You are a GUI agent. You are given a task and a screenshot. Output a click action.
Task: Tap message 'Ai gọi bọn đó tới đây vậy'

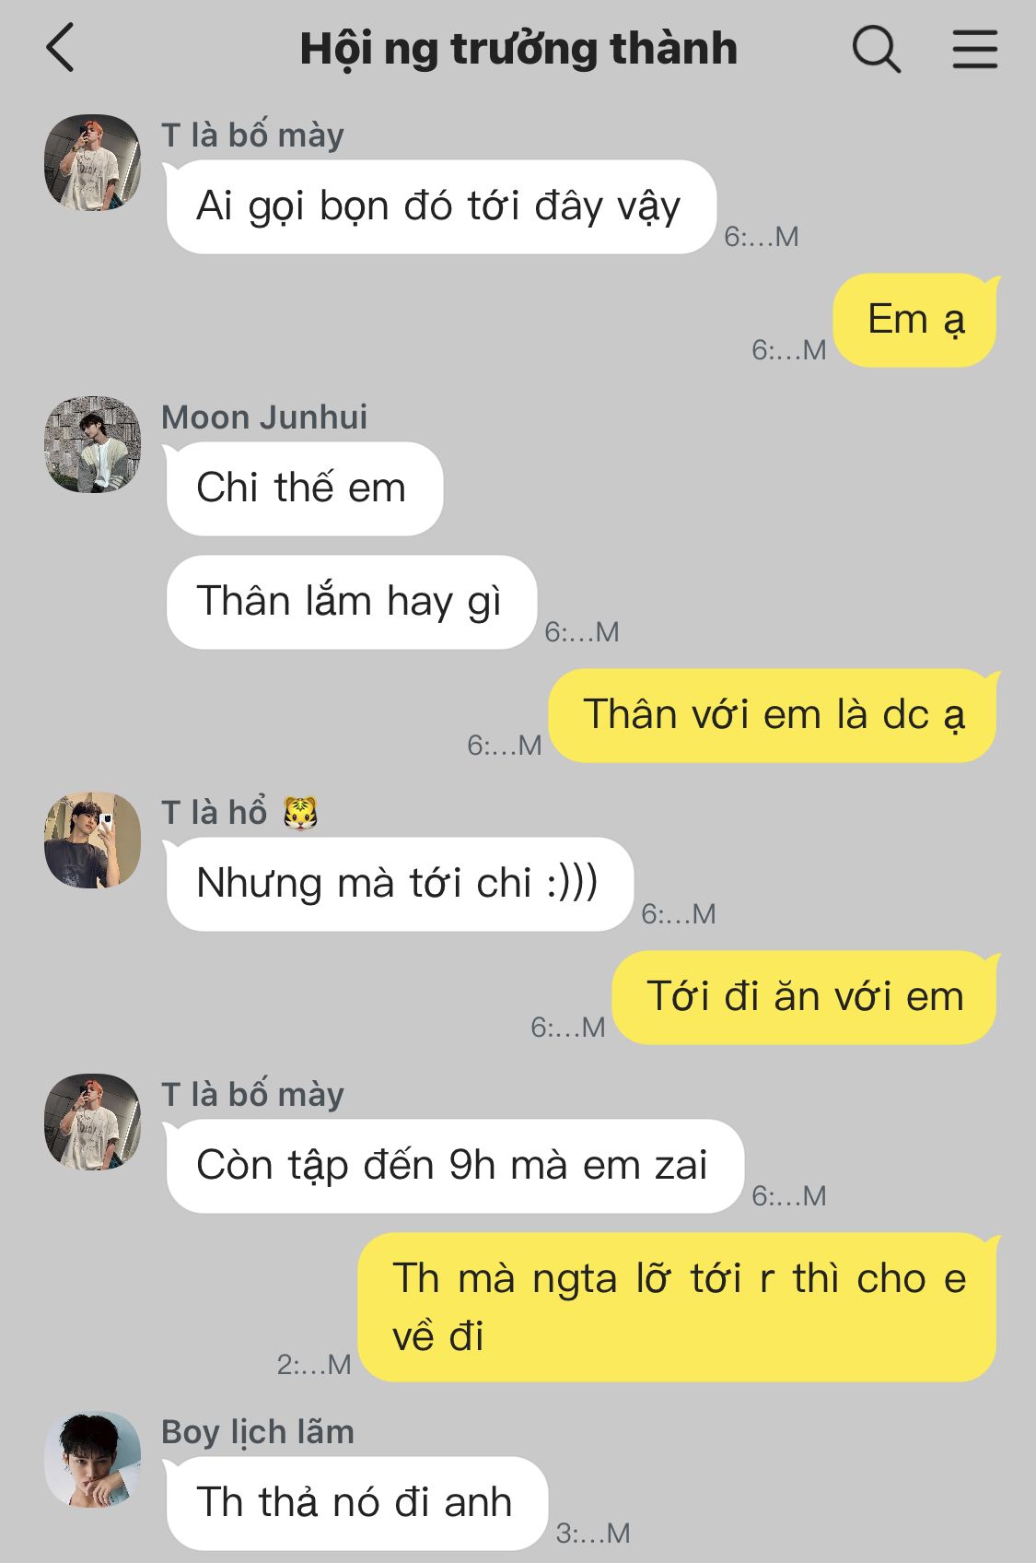(x=440, y=206)
